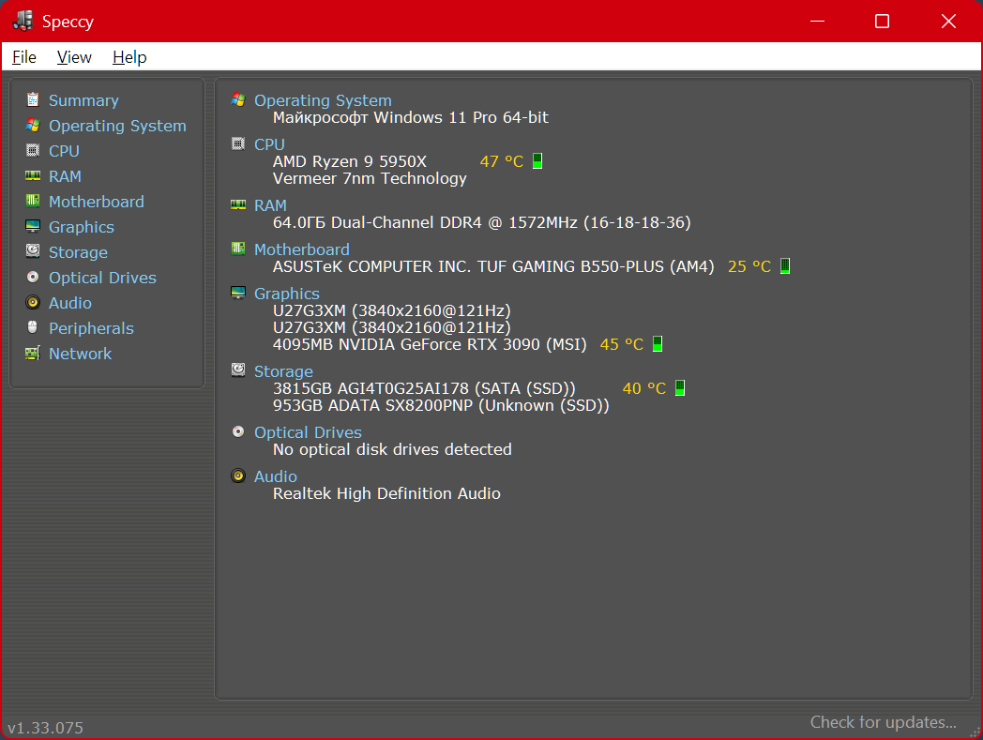The width and height of the screenshot is (983, 740).
Task: Click the Optical Drives disc icon in main panel
Action: click(238, 431)
